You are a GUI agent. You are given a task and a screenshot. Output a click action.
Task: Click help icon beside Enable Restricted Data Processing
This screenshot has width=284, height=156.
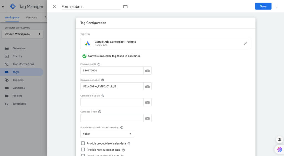(x=122, y=128)
